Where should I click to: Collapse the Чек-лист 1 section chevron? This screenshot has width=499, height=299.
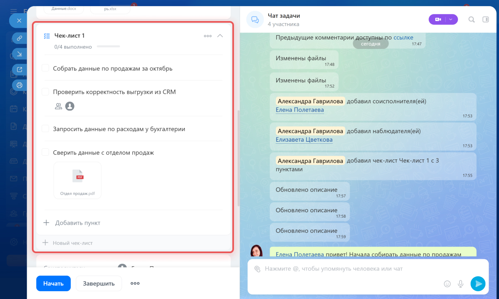coord(220,36)
